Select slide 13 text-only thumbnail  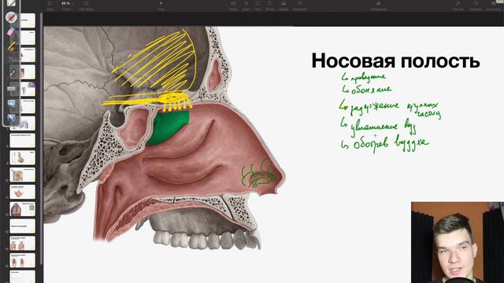[22, 226]
